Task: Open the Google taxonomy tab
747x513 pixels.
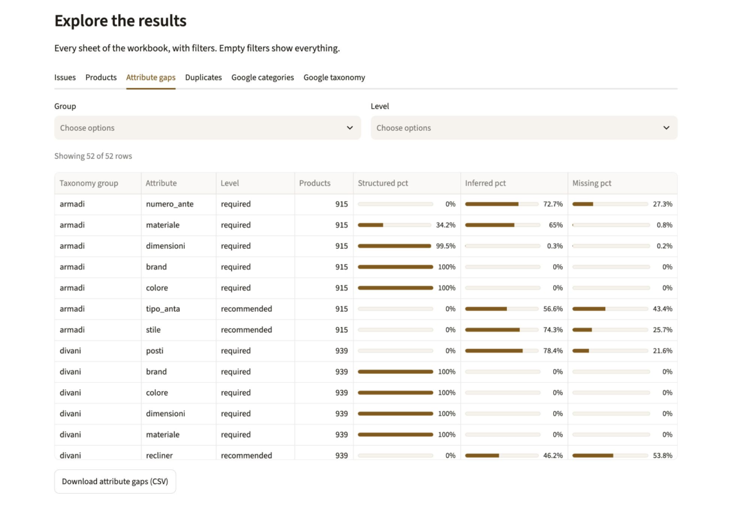Action: pyautogui.click(x=334, y=77)
